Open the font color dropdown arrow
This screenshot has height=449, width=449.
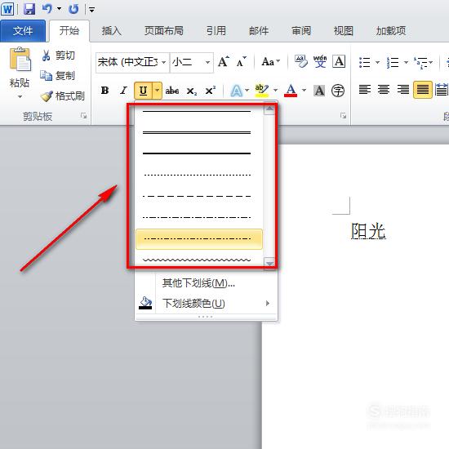[305, 91]
